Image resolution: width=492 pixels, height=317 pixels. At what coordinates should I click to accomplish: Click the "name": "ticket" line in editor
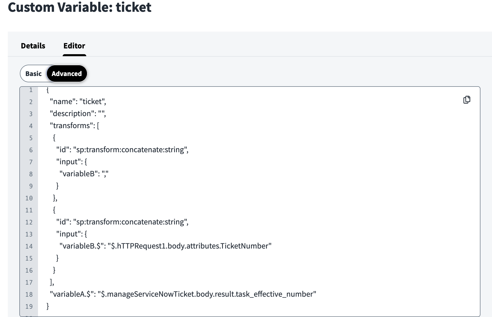pos(78,102)
